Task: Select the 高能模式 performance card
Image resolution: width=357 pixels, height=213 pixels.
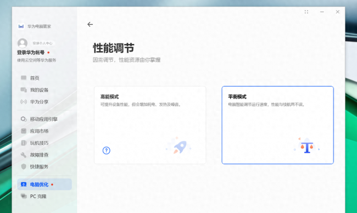Action: click(x=150, y=125)
